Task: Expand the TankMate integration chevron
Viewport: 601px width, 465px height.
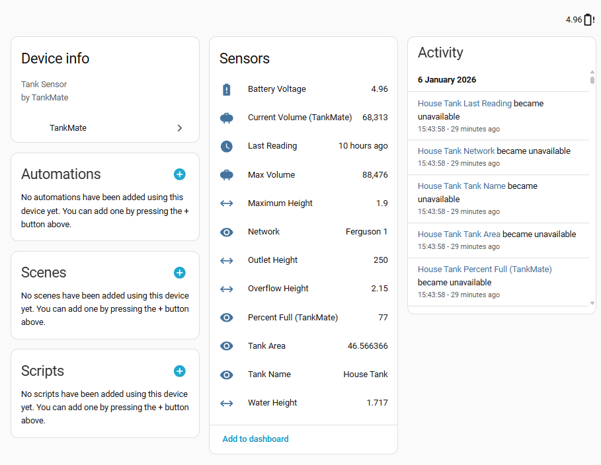Action: pyautogui.click(x=180, y=128)
